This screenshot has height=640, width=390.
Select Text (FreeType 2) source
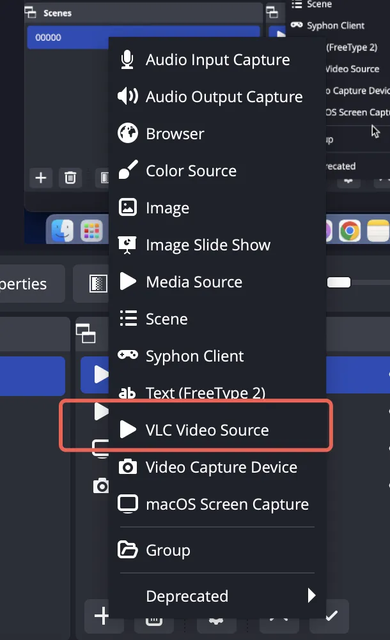(x=217, y=393)
